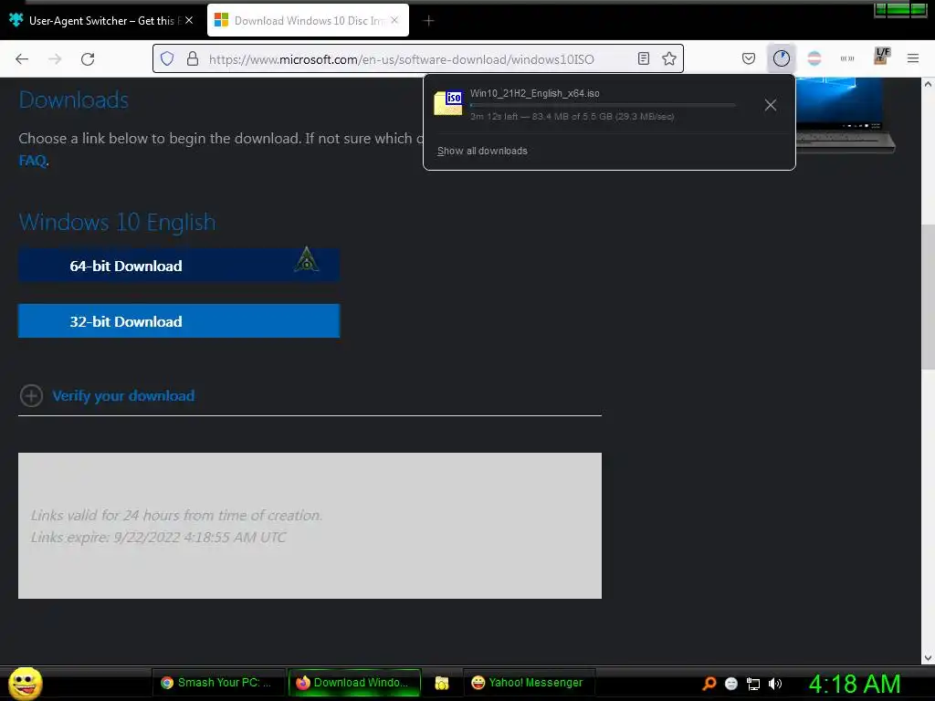This screenshot has width=935, height=701.
Task: Click the ISO download progress bar
Action: [603, 105]
